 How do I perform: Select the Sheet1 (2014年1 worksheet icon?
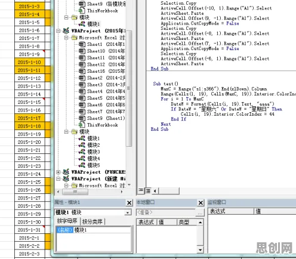click(82, 44)
